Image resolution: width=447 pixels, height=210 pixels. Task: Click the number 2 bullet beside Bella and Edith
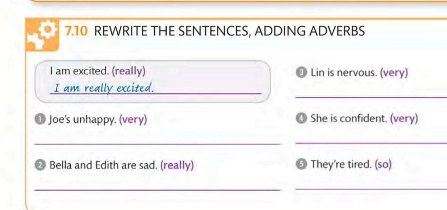point(41,165)
